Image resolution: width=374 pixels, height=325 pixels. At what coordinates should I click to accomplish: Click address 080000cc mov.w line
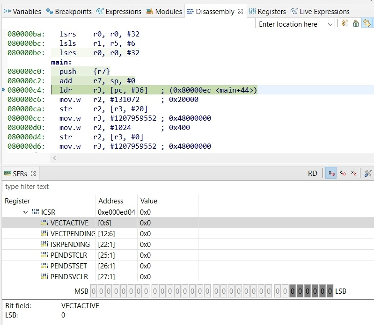26,118
